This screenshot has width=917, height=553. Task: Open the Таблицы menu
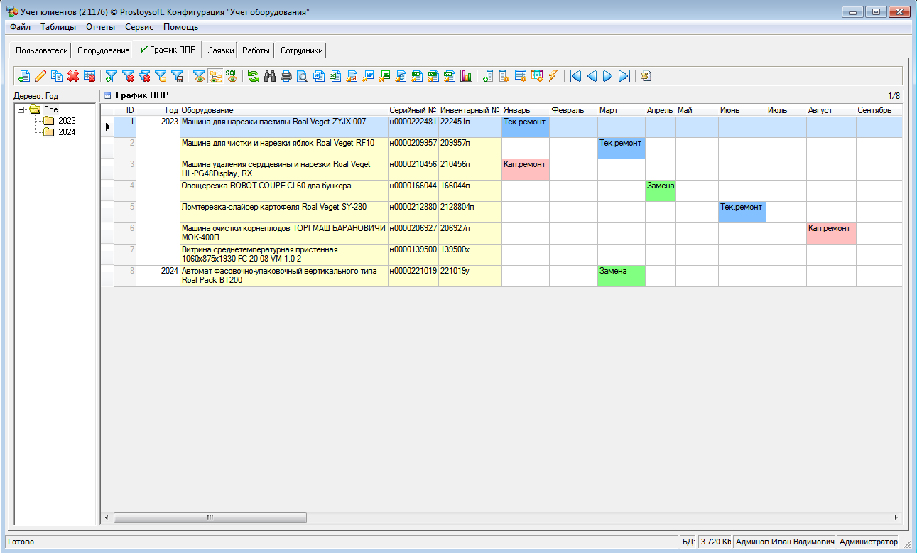[x=58, y=27]
